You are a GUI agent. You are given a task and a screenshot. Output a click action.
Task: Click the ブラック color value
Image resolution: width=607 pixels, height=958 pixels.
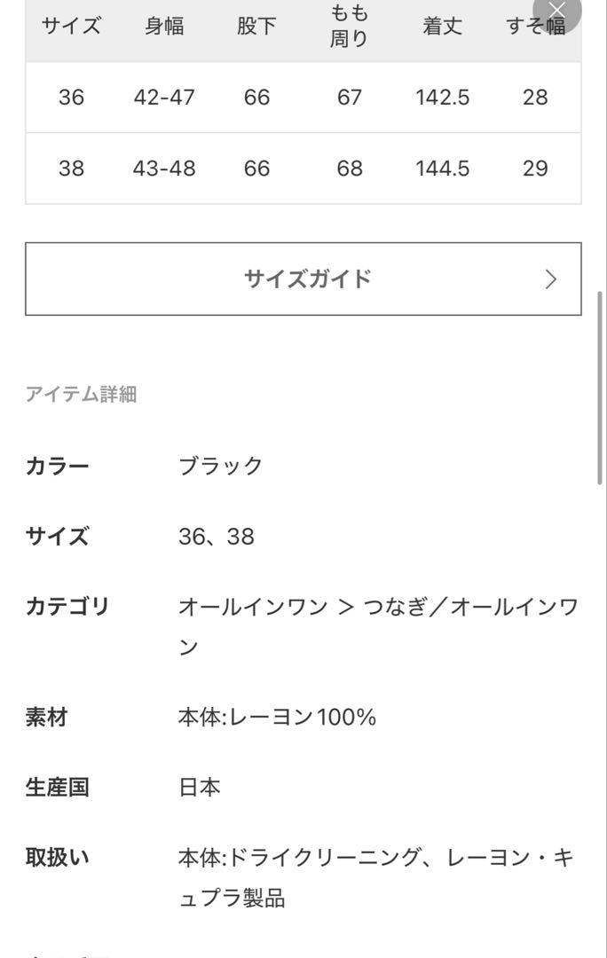point(221,466)
